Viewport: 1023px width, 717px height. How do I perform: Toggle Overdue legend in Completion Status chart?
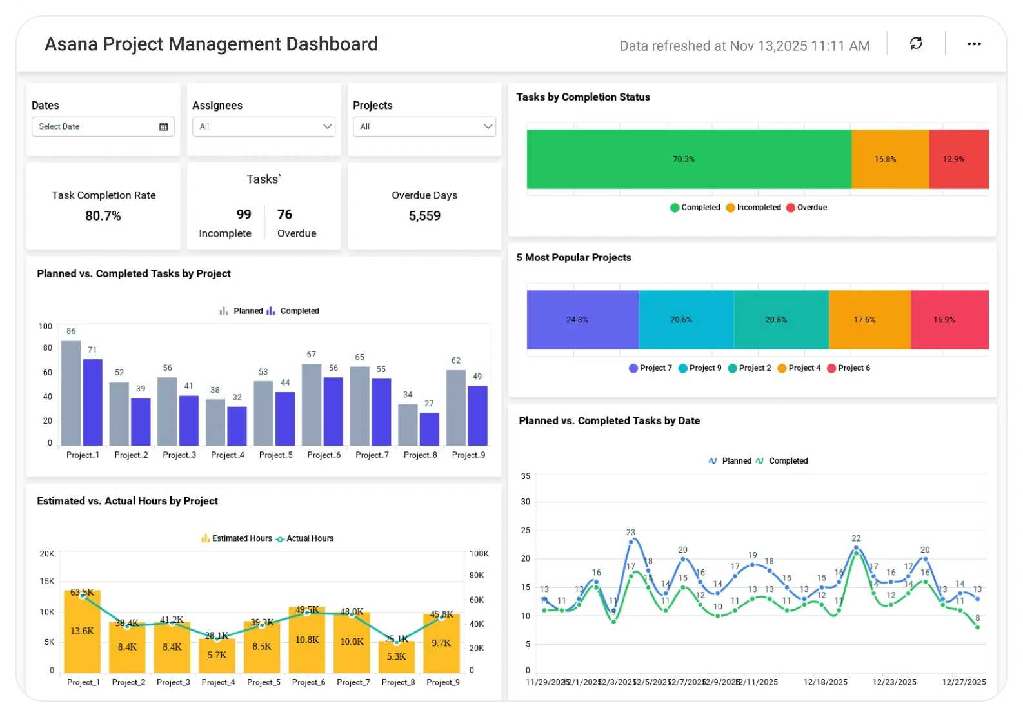[x=806, y=208]
